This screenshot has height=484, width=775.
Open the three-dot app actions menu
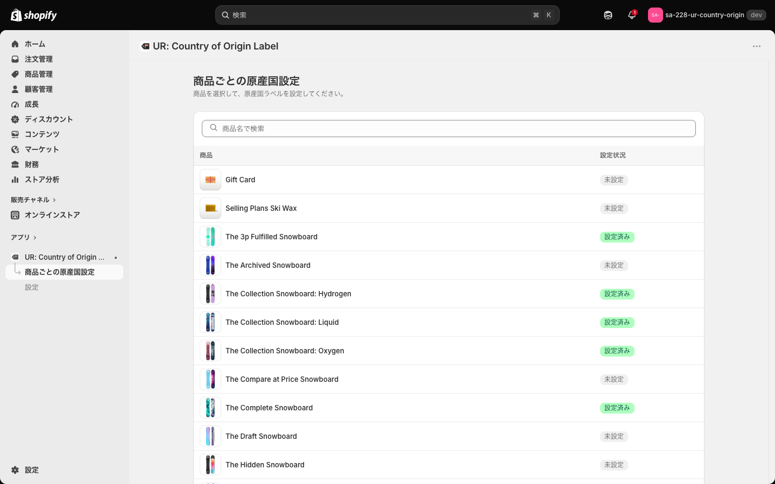(757, 46)
